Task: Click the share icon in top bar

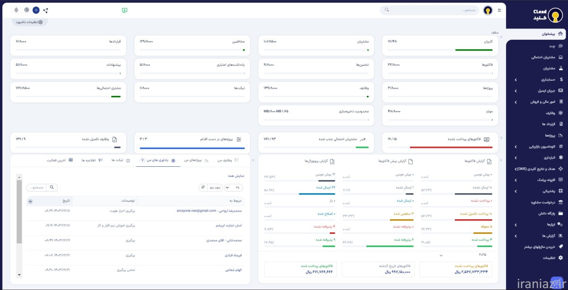Action: click(x=45, y=10)
